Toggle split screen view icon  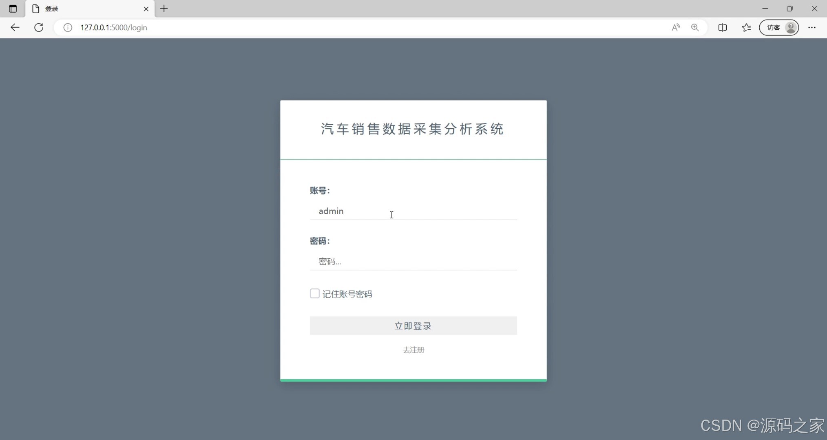(722, 27)
